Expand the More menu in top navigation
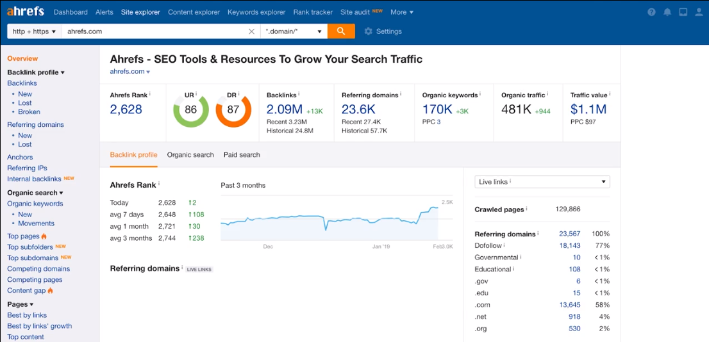Screen dimensions: 709x342 tap(402, 12)
